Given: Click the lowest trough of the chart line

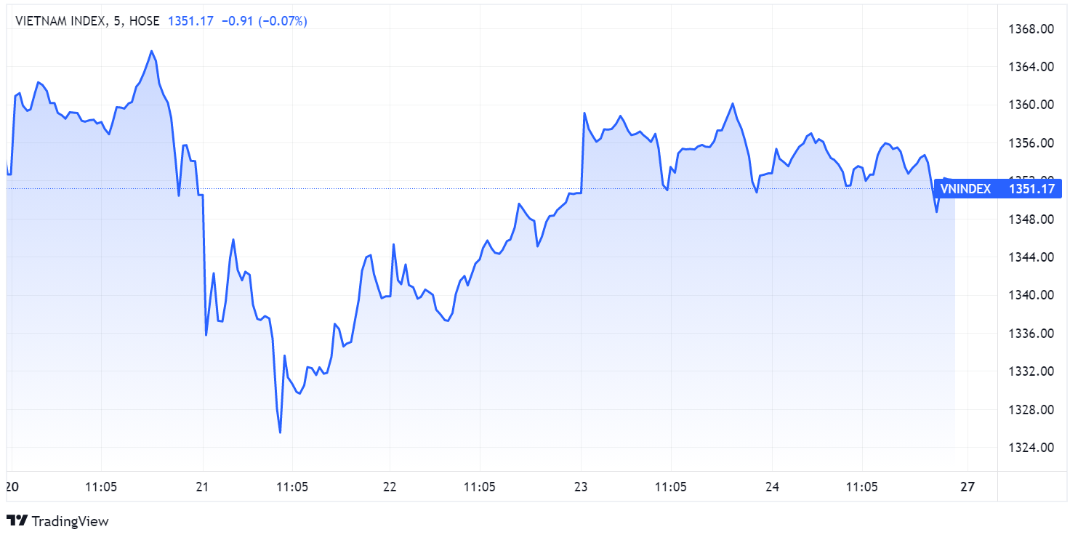Looking at the screenshot, I should [x=280, y=432].
